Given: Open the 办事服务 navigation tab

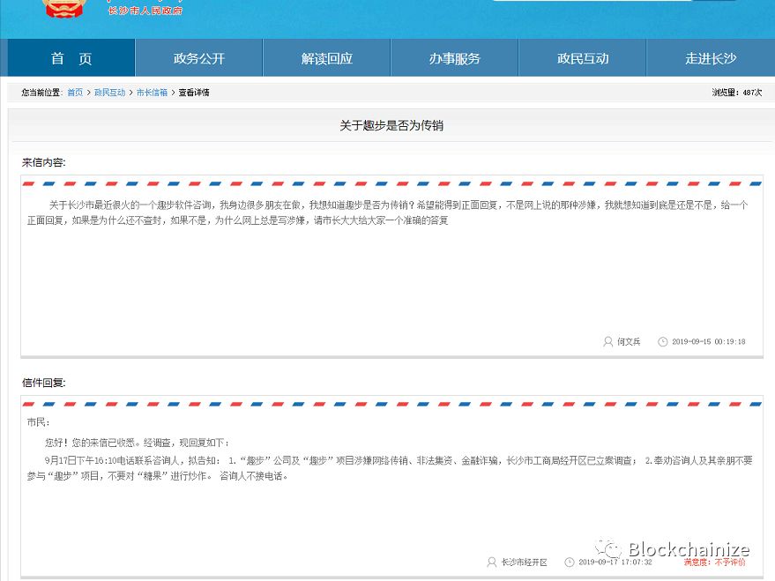Looking at the screenshot, I should (455, 58).
